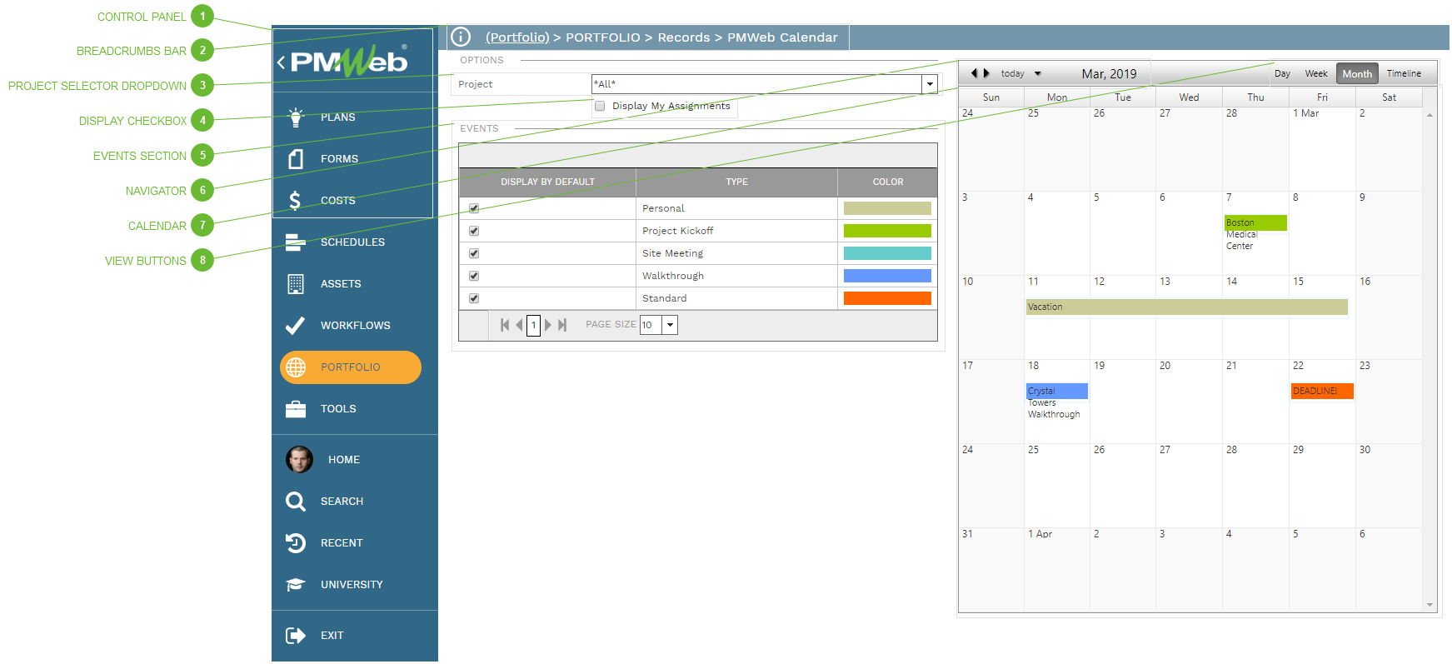Viewport: 1452px width, 664px height.
Task: Collapse the control panel with chevron
Action: [x=282, y=62]
